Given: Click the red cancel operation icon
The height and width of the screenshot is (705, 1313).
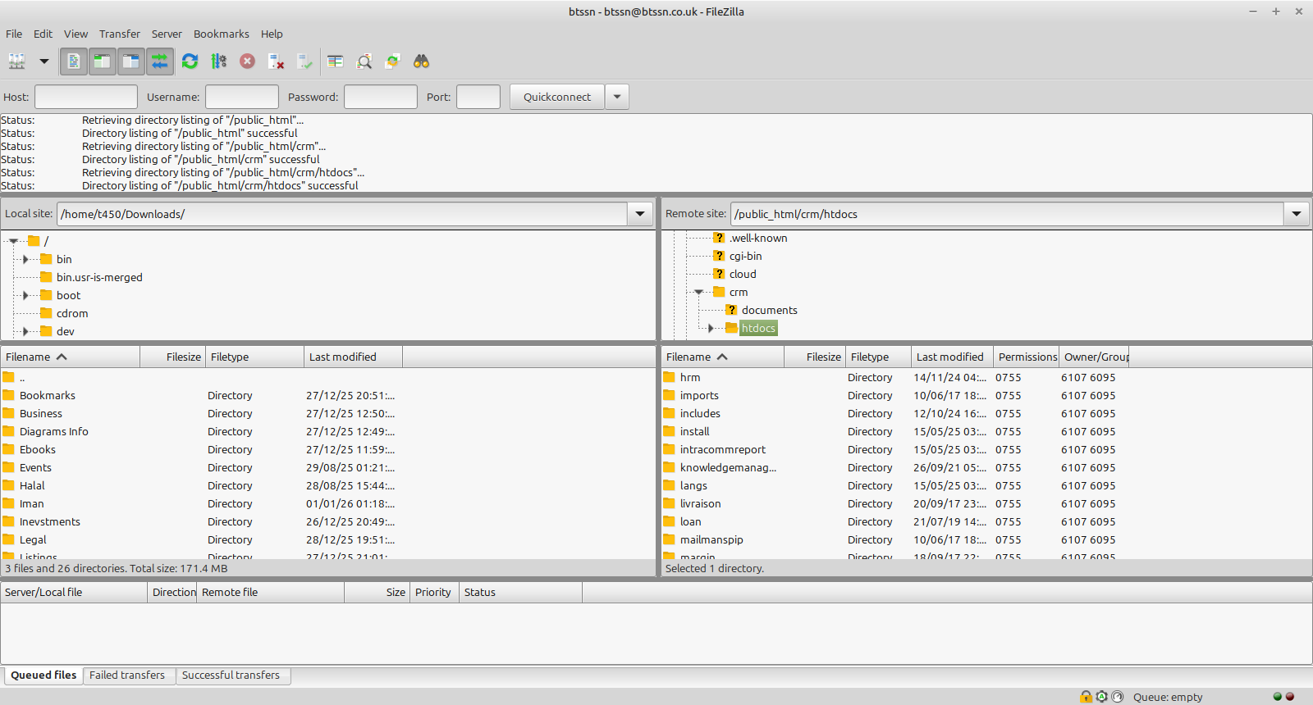Looking at the screenshot, I should click(247, 61).
